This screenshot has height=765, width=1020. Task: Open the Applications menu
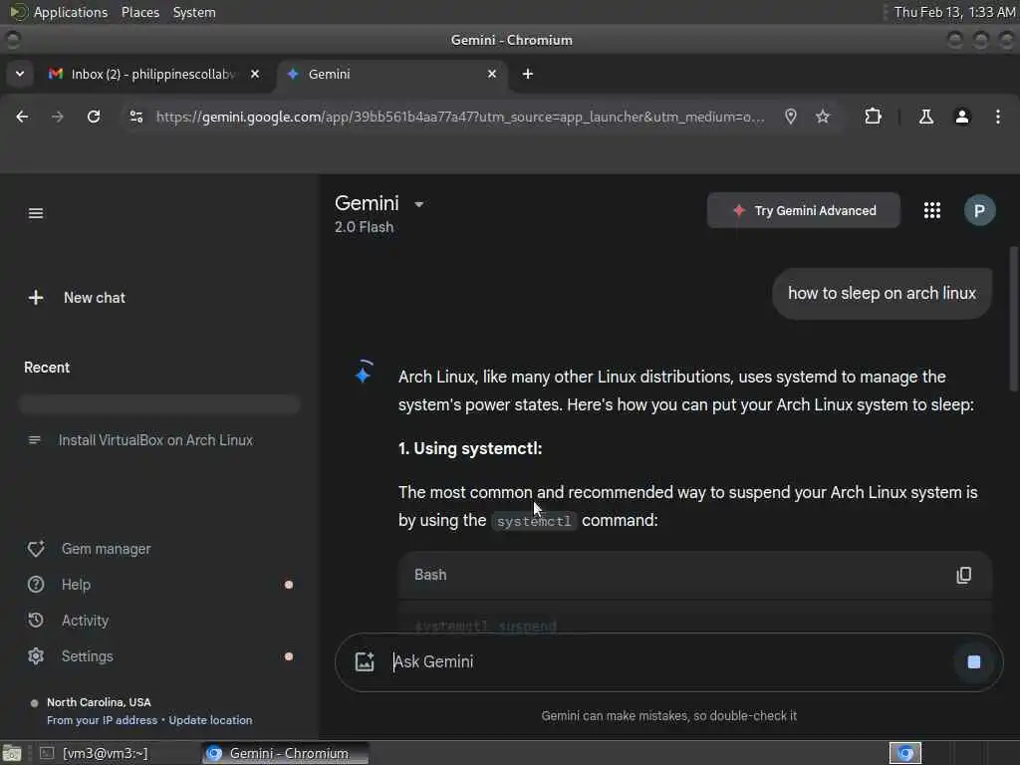coord(71,12)
